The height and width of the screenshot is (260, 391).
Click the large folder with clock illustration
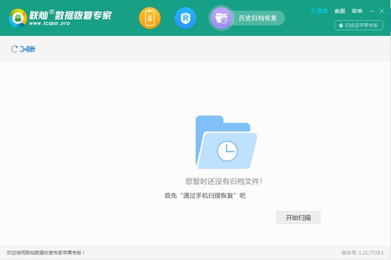[x=226, y=142]
